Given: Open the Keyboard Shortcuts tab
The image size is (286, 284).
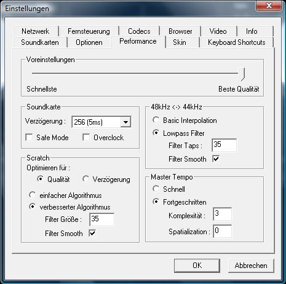Looking at the screenshot, I should click(237, 42).
